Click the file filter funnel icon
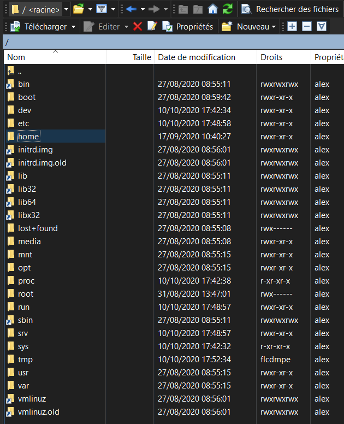This screenshot has width=344, height=424. point(101,9)
